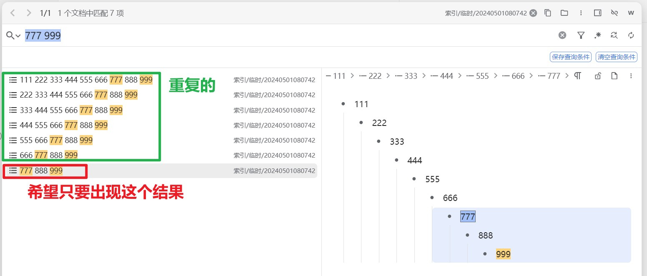Open the preview pane more menu
647x276 pixels.
(x=631, y=76)
